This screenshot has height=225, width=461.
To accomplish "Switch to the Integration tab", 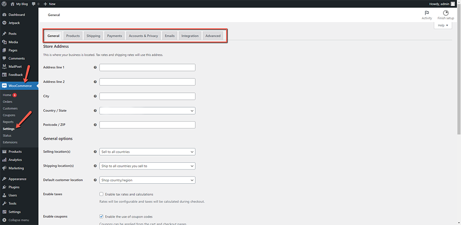I will (190, 36).
